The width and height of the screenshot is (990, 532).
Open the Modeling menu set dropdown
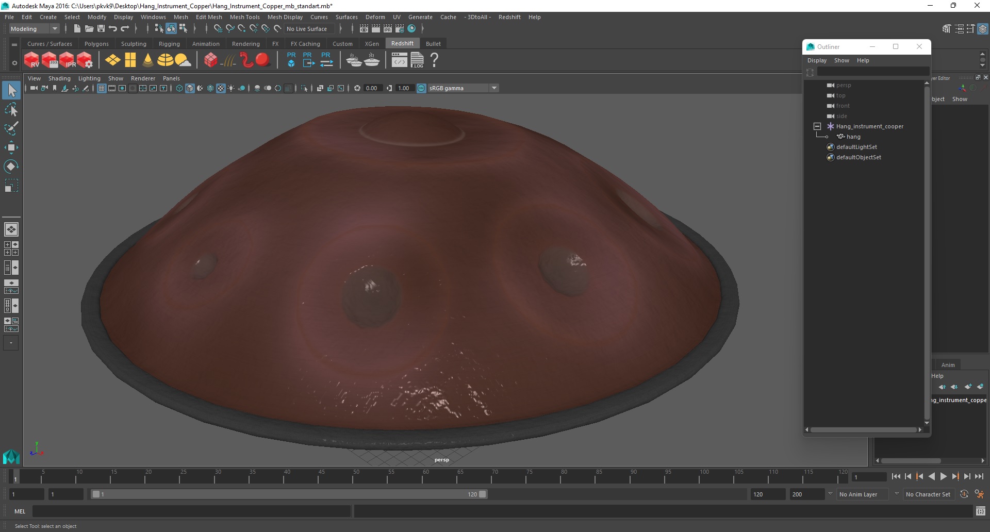[35, 29]
